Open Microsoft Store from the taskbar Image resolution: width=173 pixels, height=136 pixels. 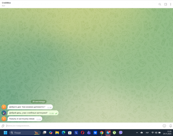(x=70, y=133)
